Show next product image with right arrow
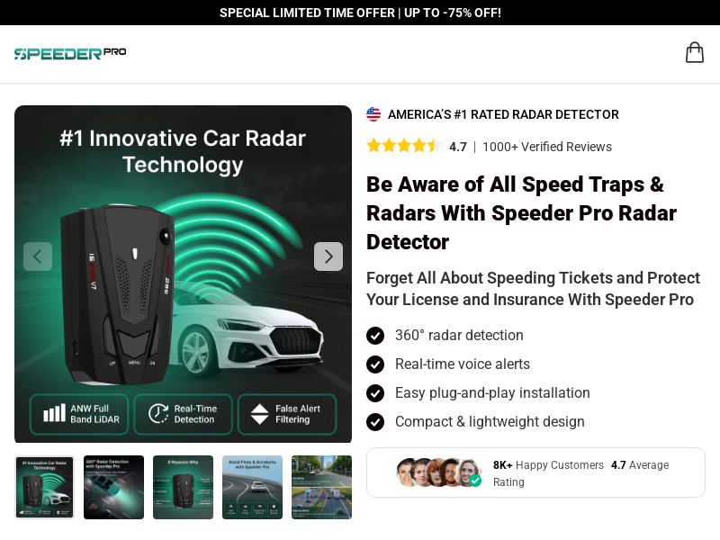Image resolution: width=720 pixels, height=540 pixels. (x=328, y=256)
